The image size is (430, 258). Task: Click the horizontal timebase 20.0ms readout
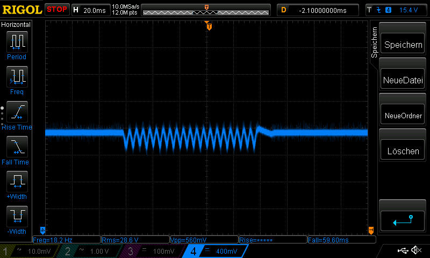[x=95, y=10]
